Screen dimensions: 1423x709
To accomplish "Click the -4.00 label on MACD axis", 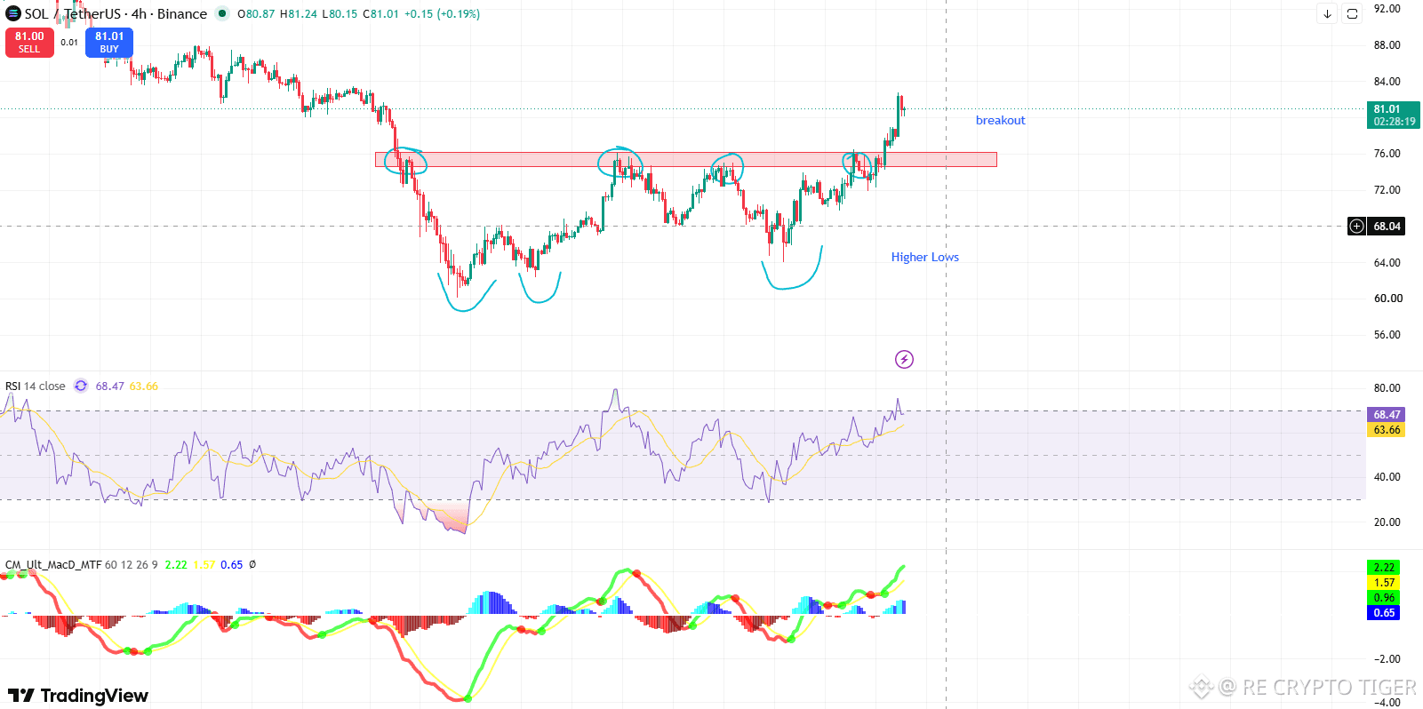I will [1387, 703].
